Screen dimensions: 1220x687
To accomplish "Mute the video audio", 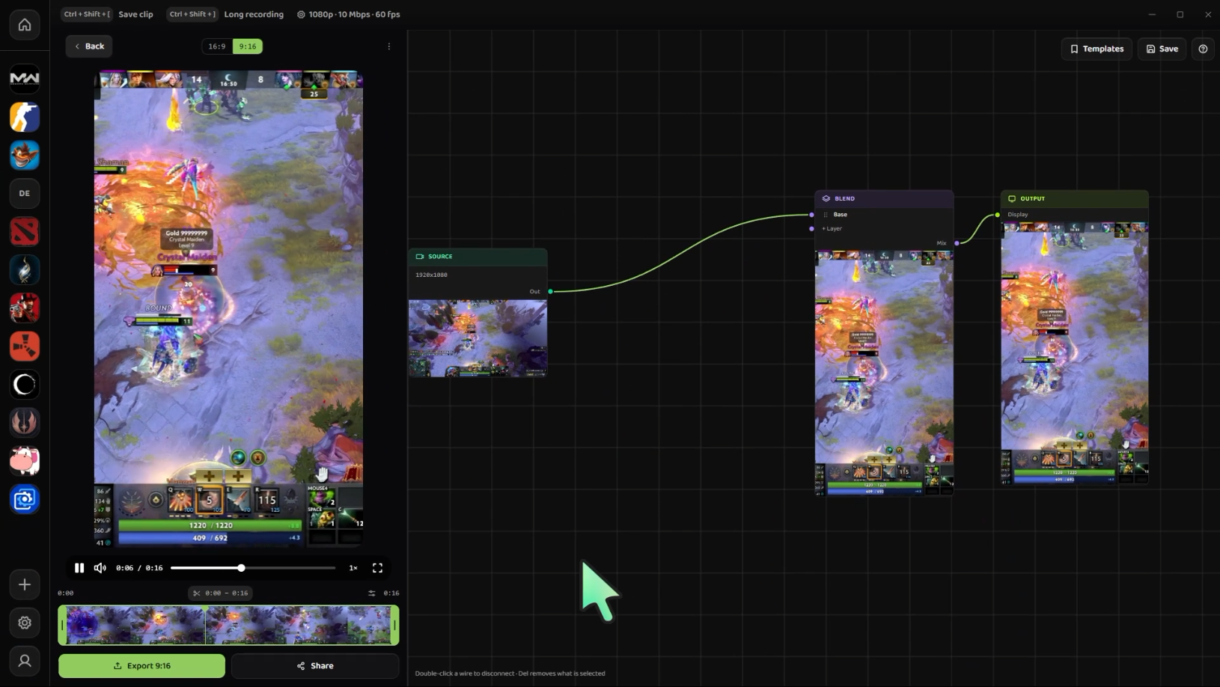I will pyautogui.click(x=100, y=568).
